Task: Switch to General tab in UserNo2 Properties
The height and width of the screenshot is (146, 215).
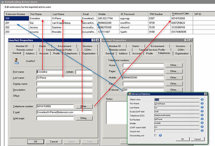Action: 110,54
